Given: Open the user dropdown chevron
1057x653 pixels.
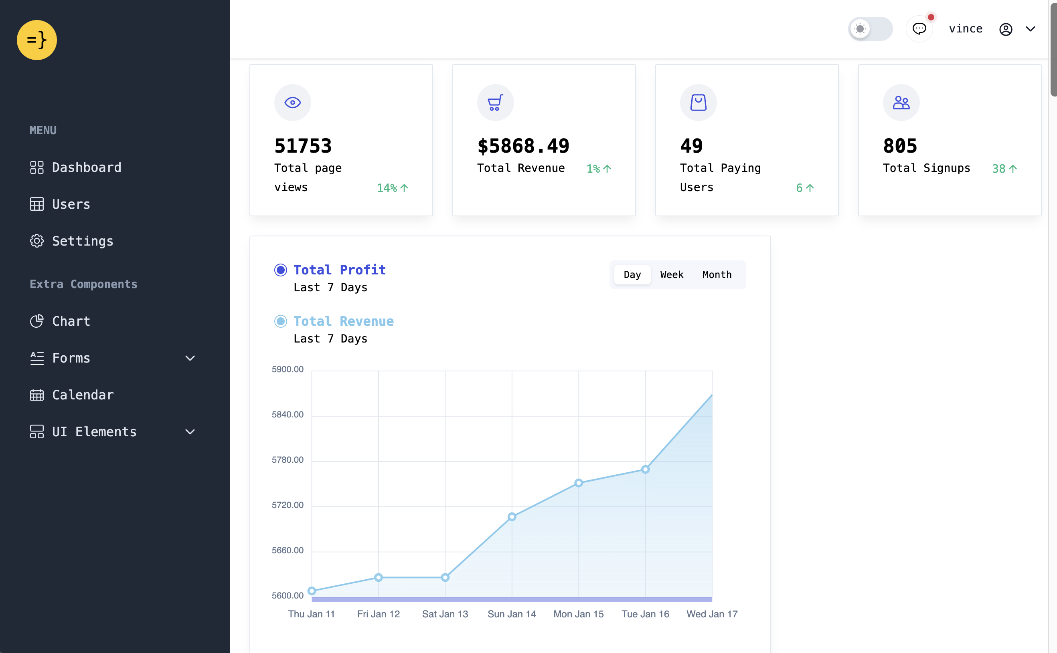Looking at the screenshot, I should tap(1030, 29).
